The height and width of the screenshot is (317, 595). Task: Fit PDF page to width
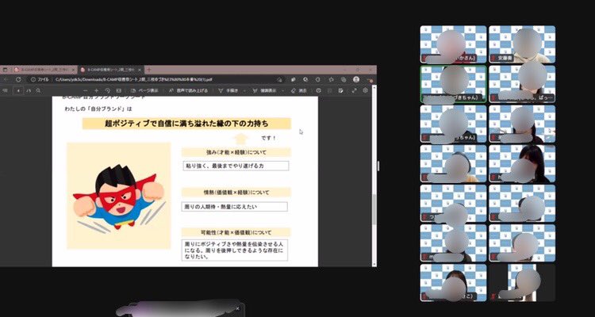(x=119, y=90)
